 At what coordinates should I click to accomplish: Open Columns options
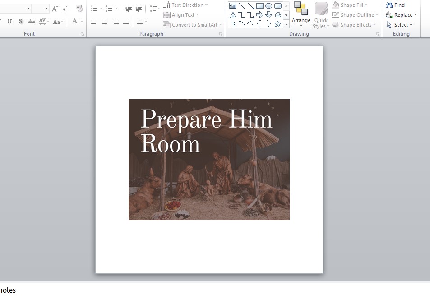tap(142, 21)
